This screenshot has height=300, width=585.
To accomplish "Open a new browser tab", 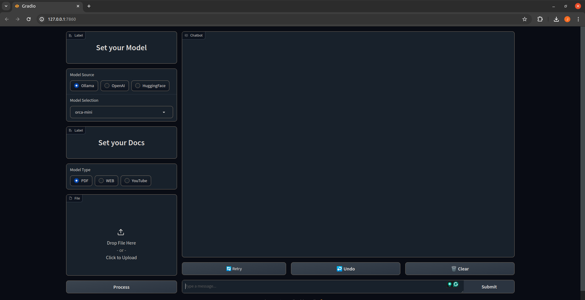I will coord(89,6).
